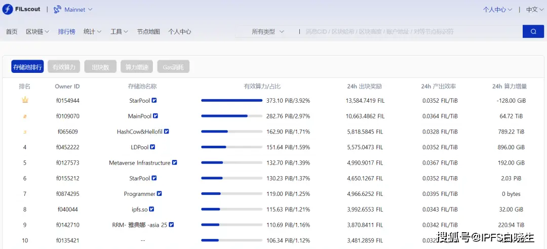Click verified badge beside StarPool f0154944
The image size is (547, 249).
tap(154, 100)
